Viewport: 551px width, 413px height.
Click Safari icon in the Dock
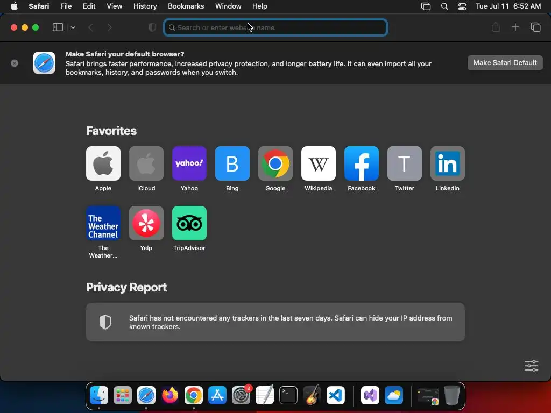(x=146, y=395)
